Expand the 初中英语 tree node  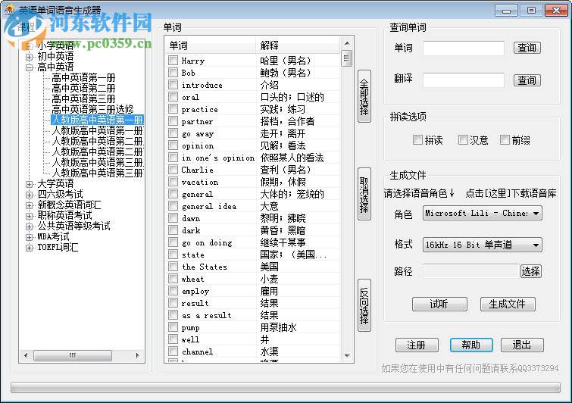coord(30,57)
